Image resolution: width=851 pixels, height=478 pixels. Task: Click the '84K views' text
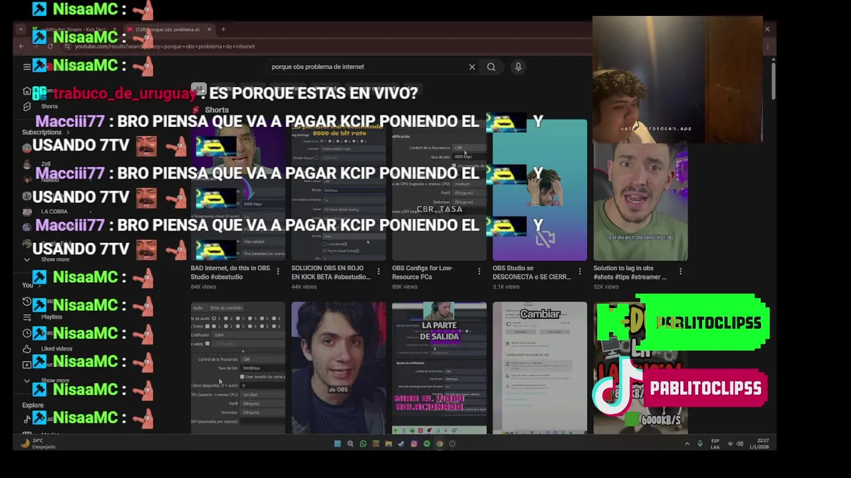point(203,287)
